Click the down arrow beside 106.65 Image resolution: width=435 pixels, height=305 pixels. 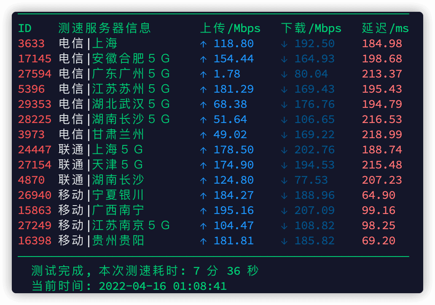[x=285, y=120]
